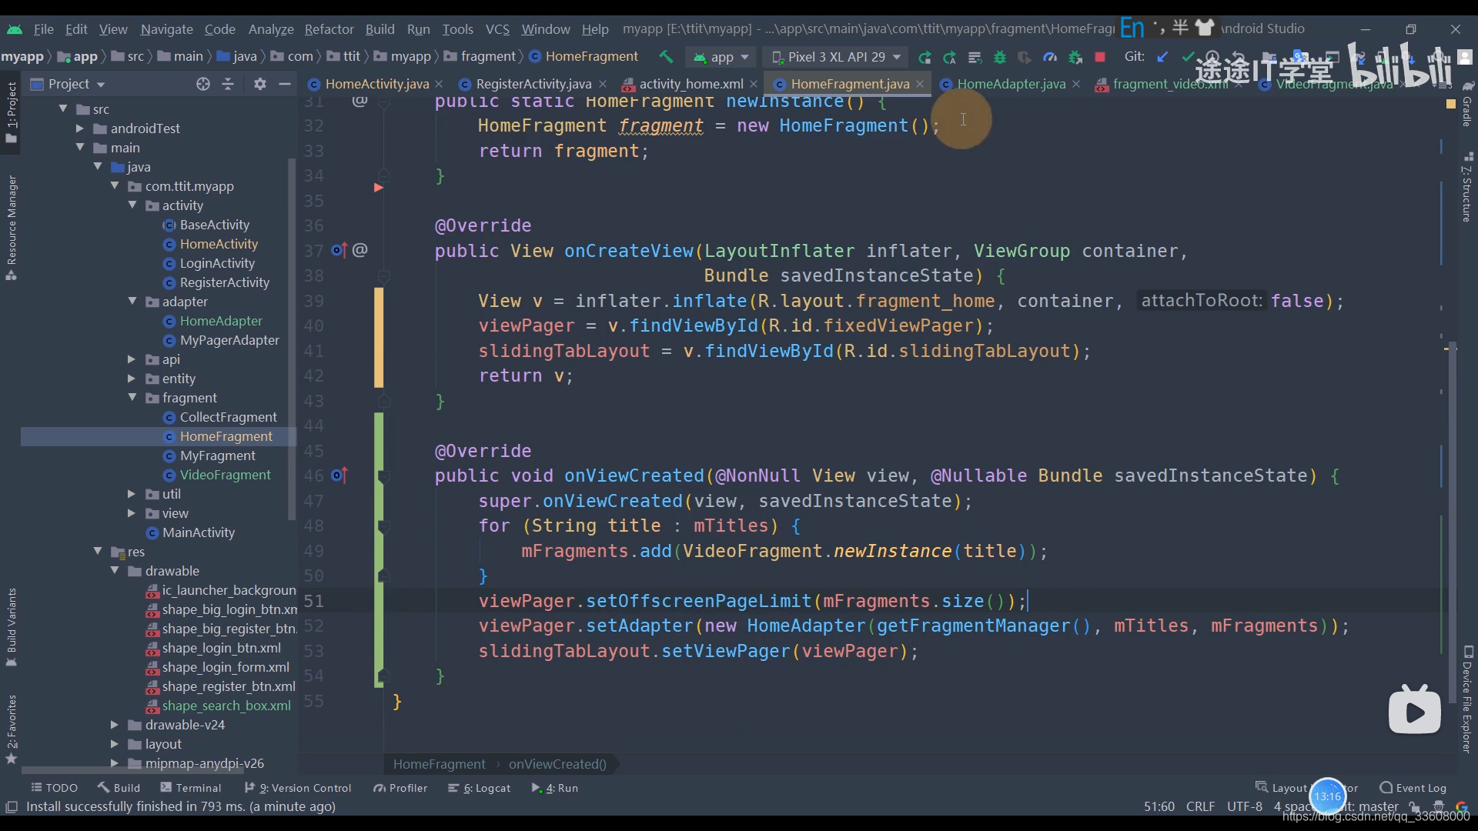
Task: Click Select Opened File locate icon
Action: pyautogui.click(x=202, y=84)
